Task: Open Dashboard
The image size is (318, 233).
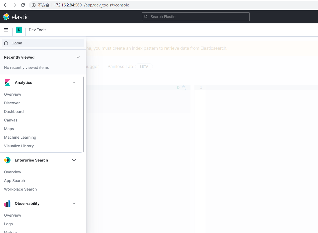Action: point(14,112)
